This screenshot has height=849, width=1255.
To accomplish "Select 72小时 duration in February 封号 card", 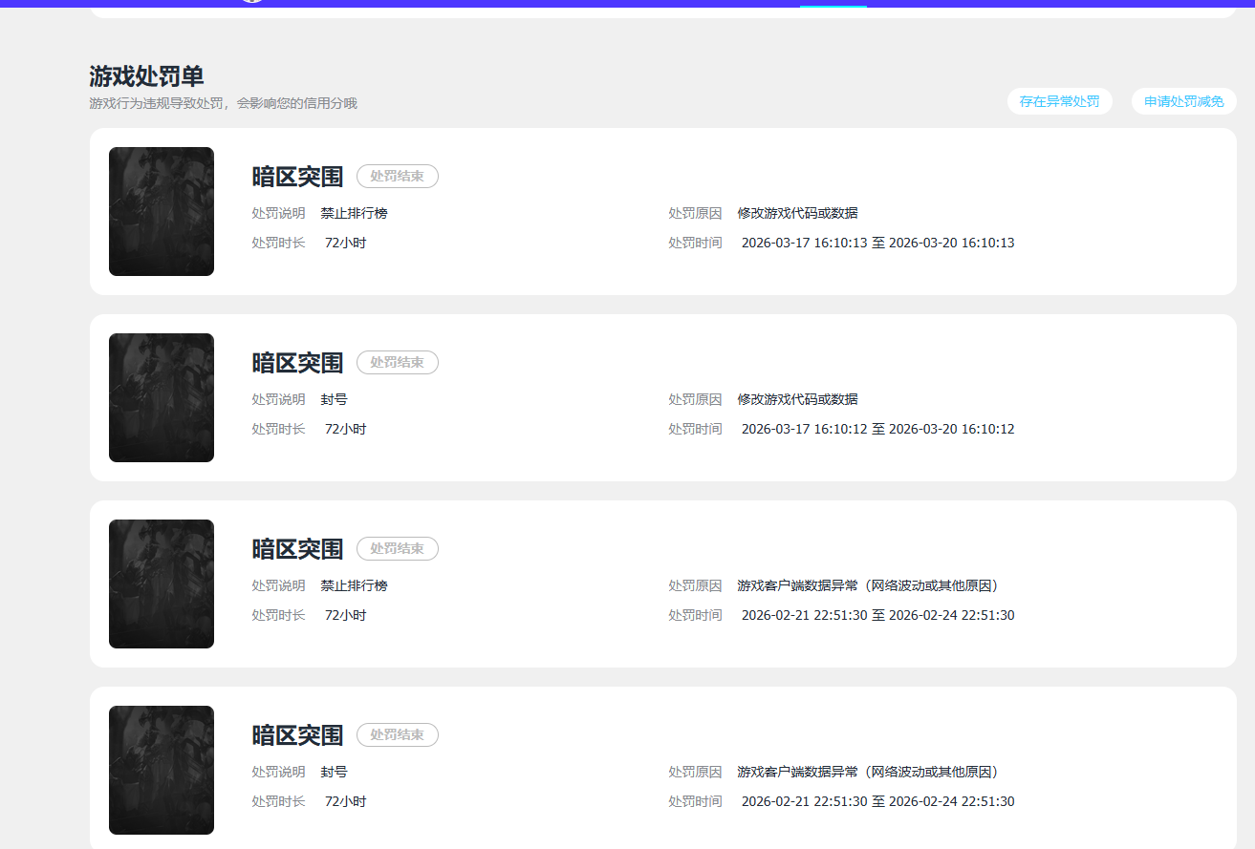I will (346, 802).
